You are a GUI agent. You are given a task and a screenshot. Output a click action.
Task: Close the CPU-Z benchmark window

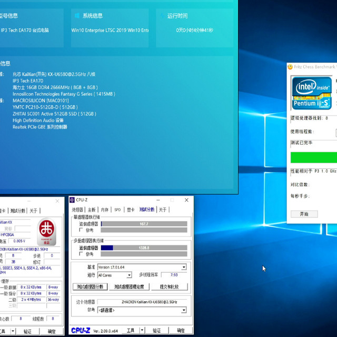pyautogui.click(x=186, y=200)
